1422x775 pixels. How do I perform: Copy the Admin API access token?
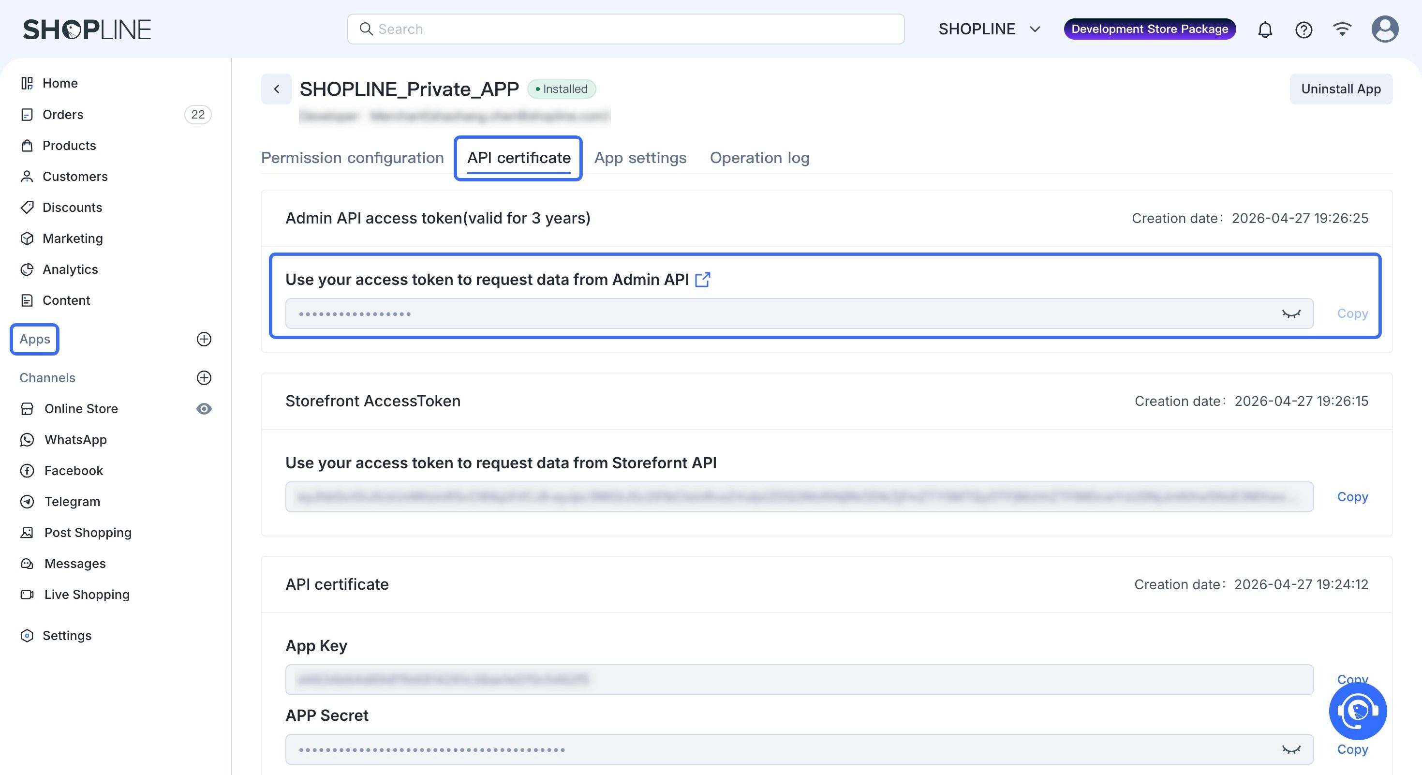[x=1352, y=313]
